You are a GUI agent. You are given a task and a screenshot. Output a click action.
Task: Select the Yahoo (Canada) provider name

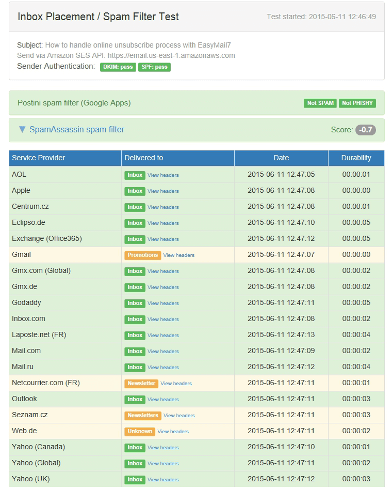coord(39,447)
